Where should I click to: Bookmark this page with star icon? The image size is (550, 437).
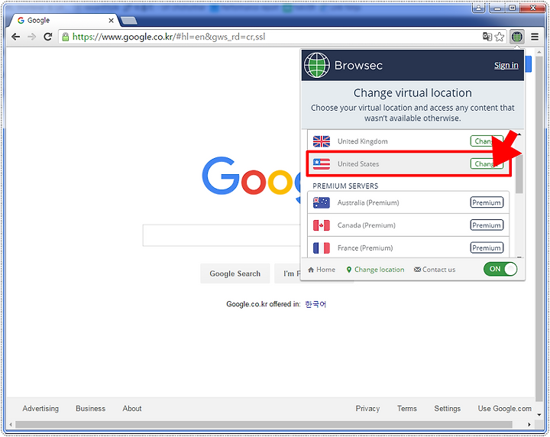[x=500, y=37]
